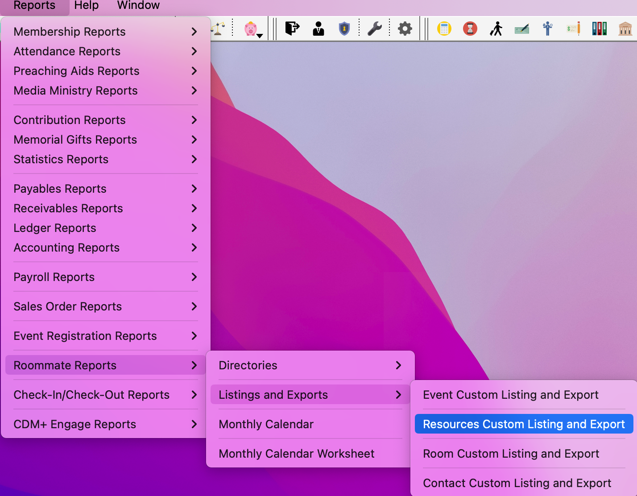Click the blue security shield icon
Image resolution: width=637 pixels, height=496 pixels.
coord(344,29)
